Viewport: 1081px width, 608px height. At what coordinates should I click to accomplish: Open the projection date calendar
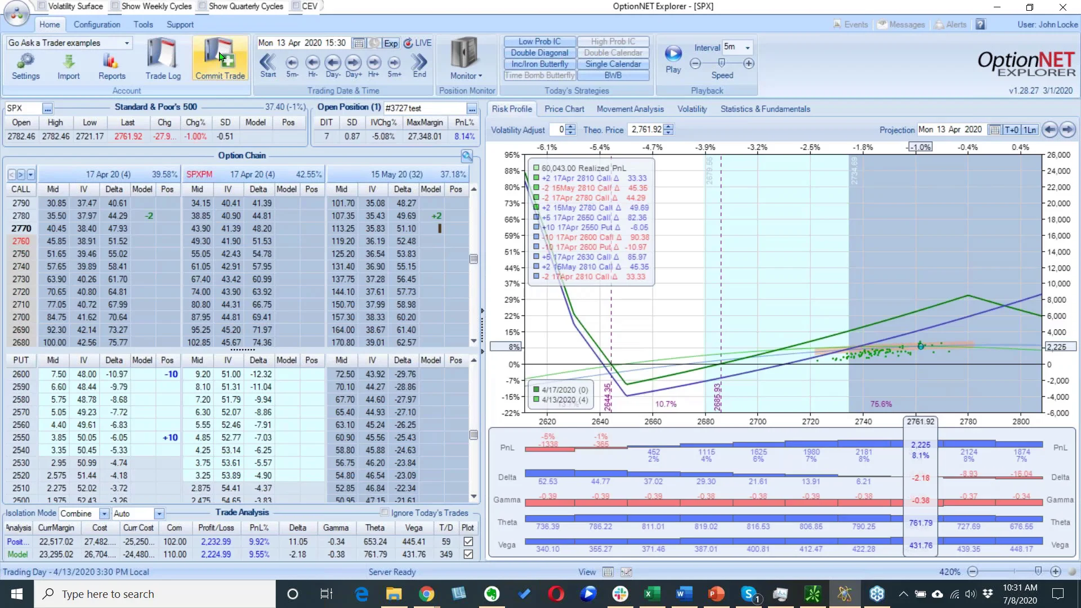tap(995, 130)
